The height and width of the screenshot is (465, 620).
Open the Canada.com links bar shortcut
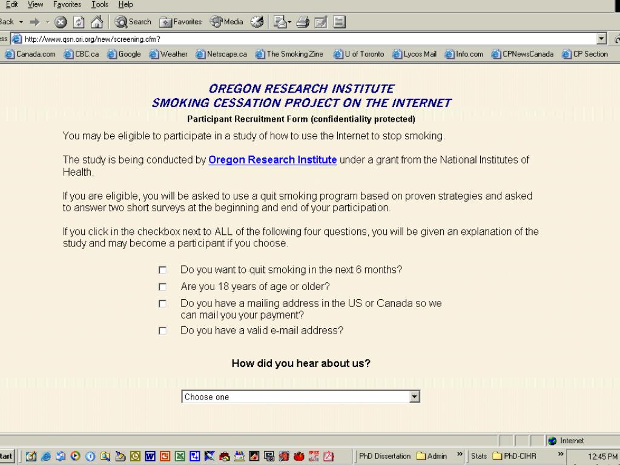30,54
